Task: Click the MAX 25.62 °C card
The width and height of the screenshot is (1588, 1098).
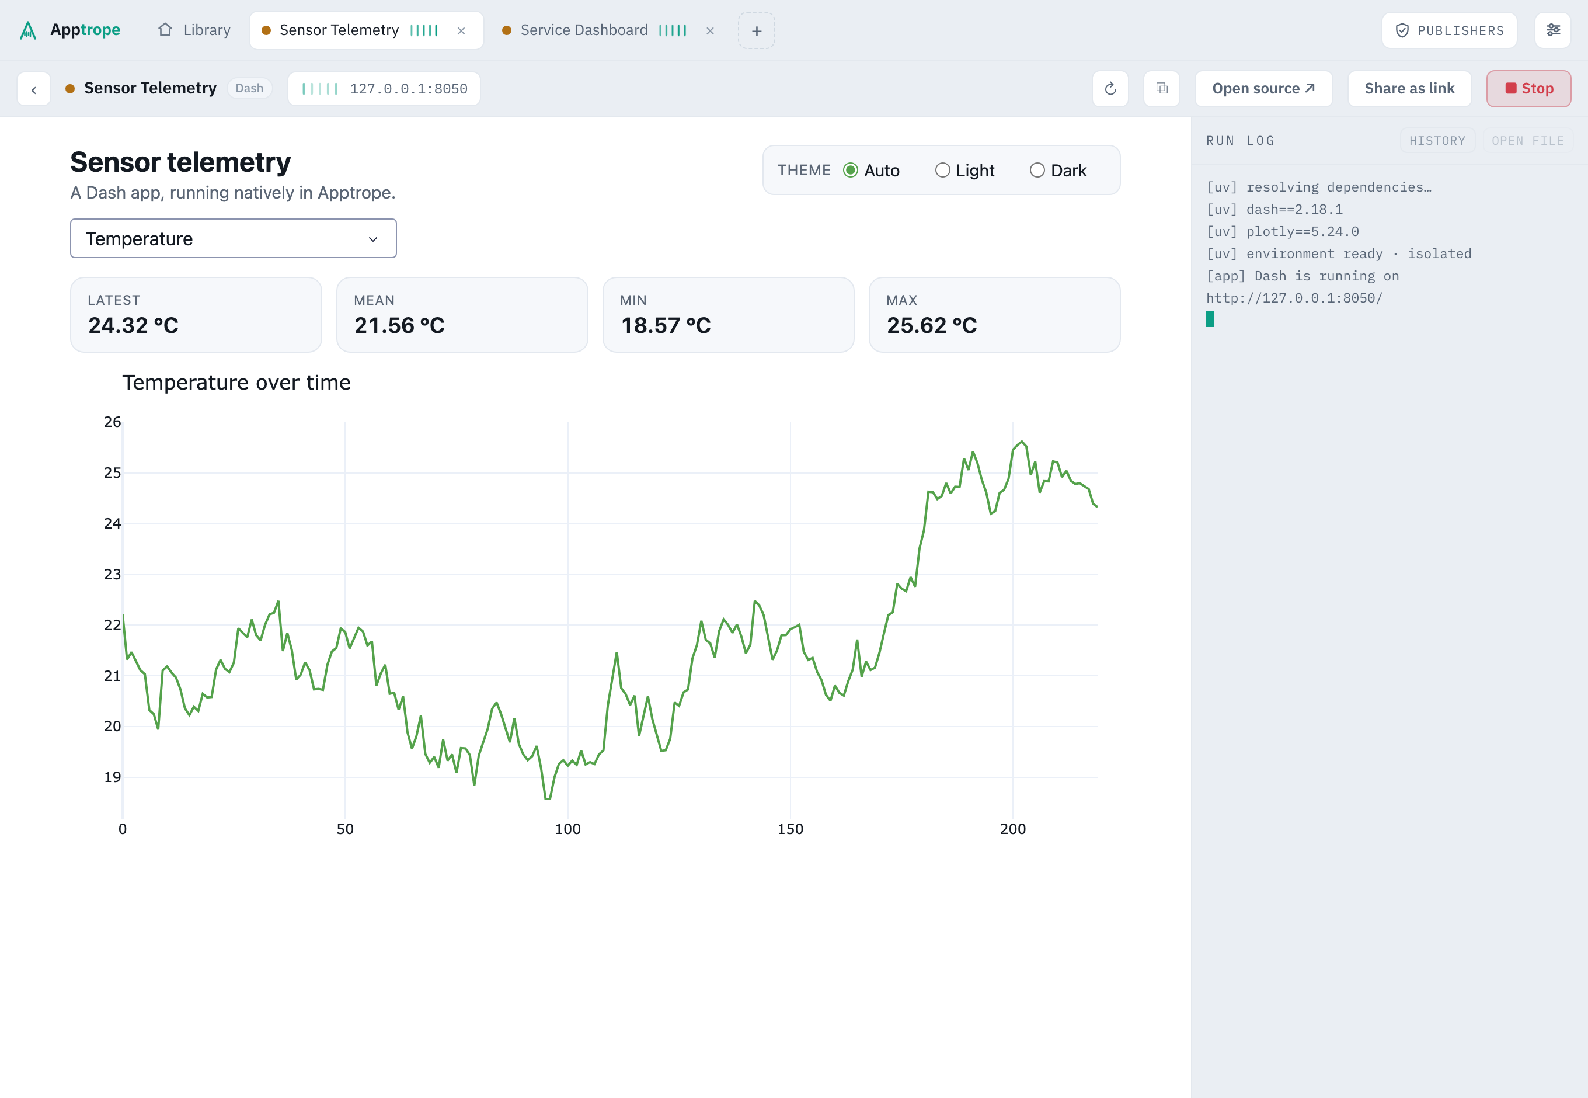Action: coord(994,315)
